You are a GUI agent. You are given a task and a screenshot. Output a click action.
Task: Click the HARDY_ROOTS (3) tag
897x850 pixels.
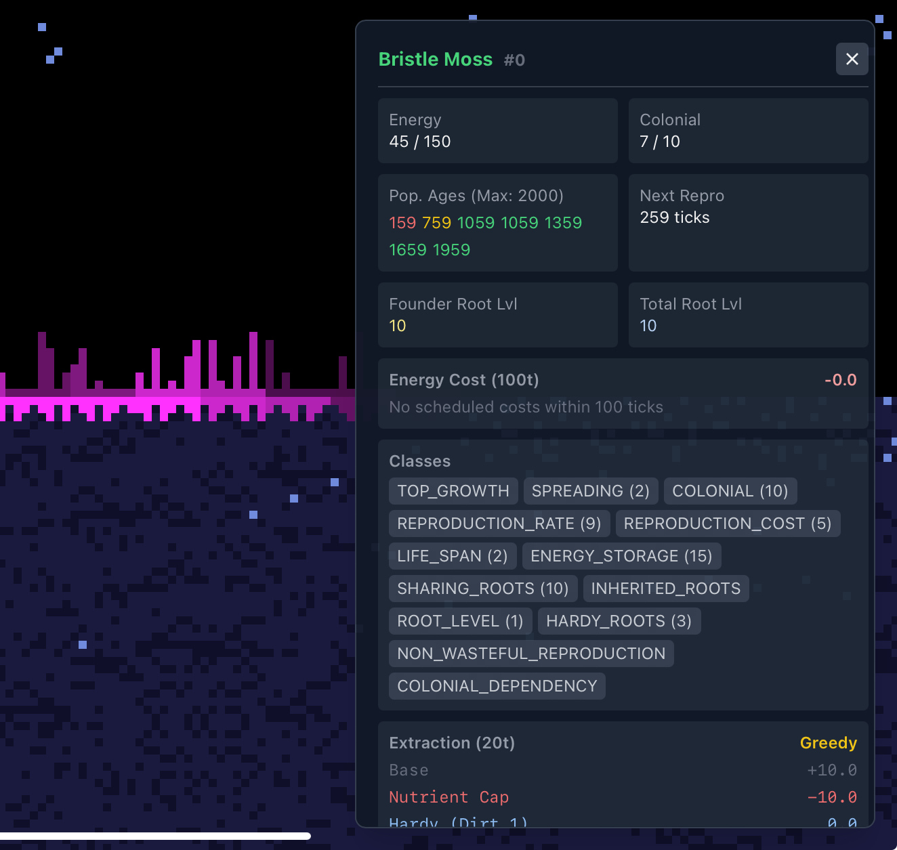(x=619, y=621)
